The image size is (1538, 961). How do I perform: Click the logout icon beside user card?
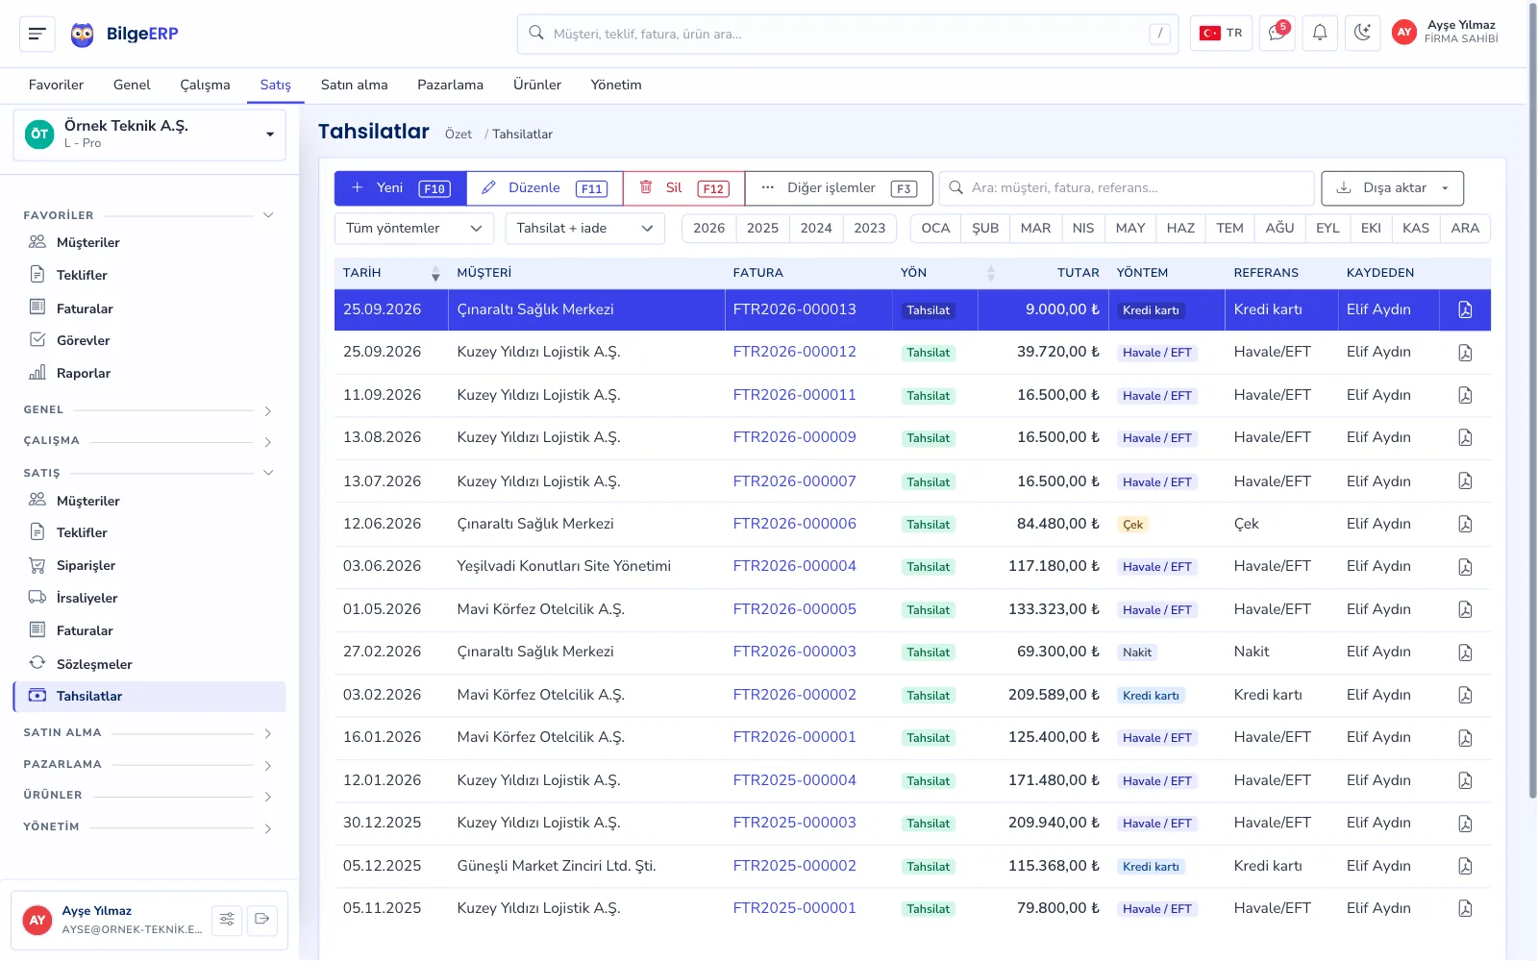[x=261, y=920]
